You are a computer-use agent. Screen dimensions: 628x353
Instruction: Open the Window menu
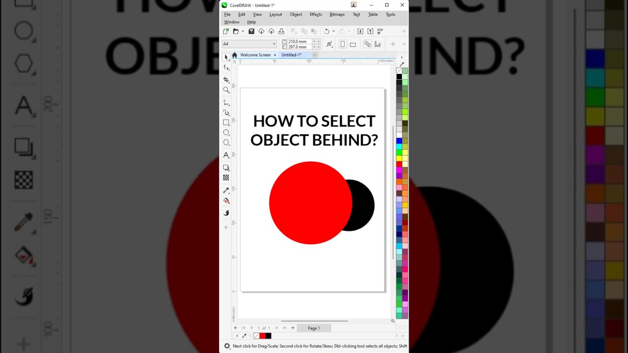click(x=232, y=22)
